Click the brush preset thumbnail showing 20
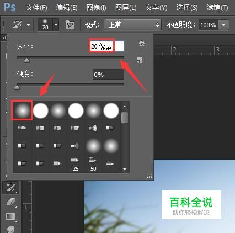The width and height of the screenshot is (235, 233). pos(45,25)
